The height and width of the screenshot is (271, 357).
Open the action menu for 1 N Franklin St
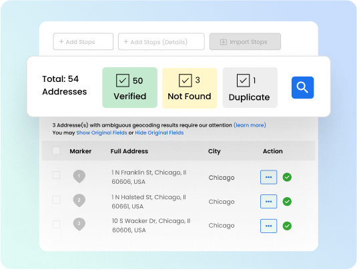pyautogui.click(x=269, y=177)
